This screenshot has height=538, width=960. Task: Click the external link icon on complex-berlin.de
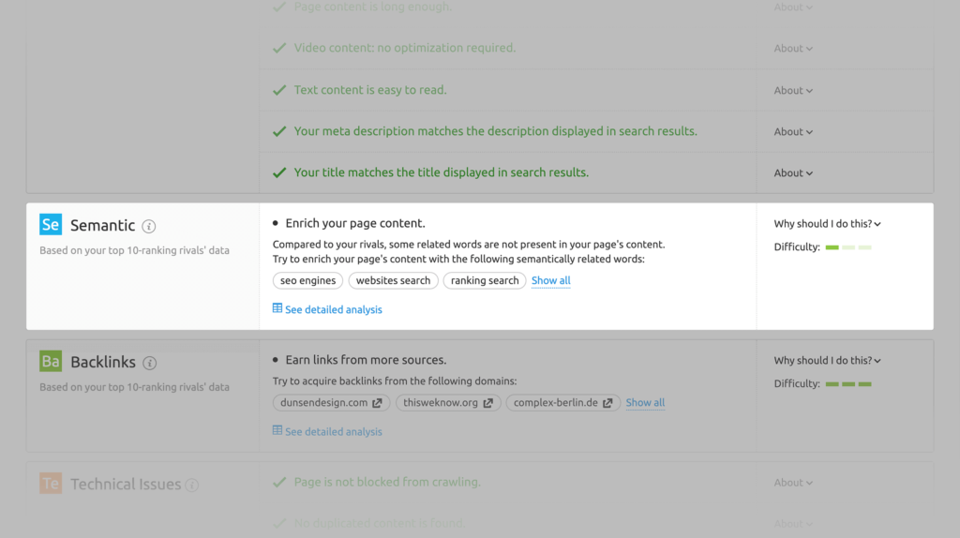(607, 403)
